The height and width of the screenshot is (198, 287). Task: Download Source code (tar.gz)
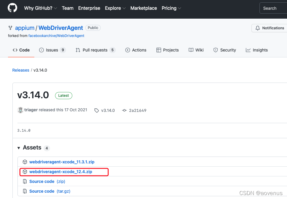pos(50,191)
